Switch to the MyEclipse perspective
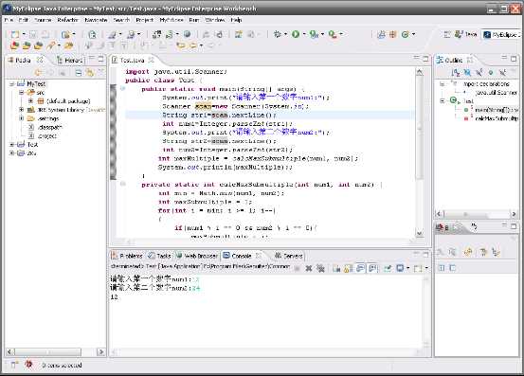This screenshot has height=376, width=524. 502,34
